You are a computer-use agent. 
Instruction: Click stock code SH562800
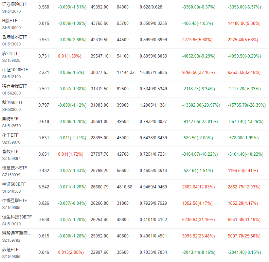pos(11,93)
